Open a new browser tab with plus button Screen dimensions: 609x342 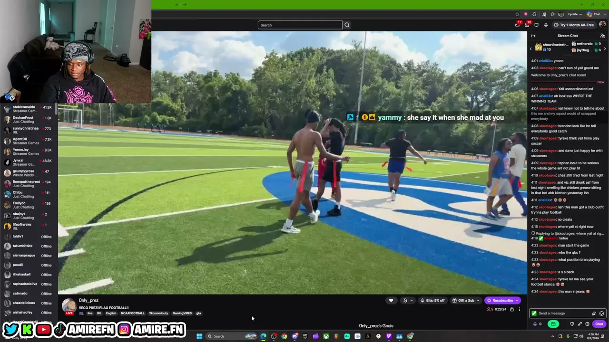[x=185, y=5]
